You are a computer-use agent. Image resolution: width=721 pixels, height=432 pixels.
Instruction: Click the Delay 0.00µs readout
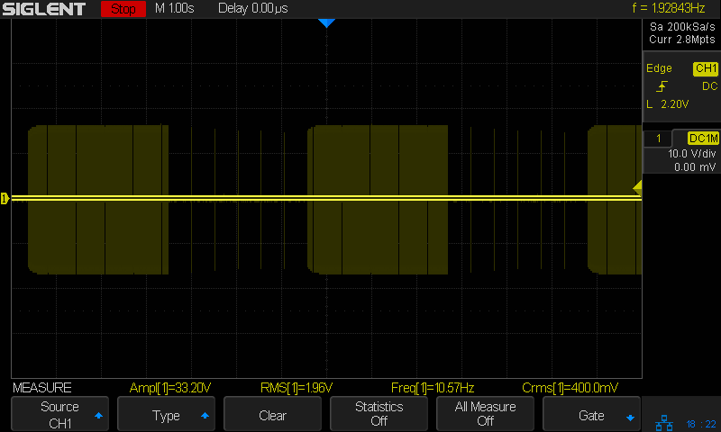pos(253,8)
